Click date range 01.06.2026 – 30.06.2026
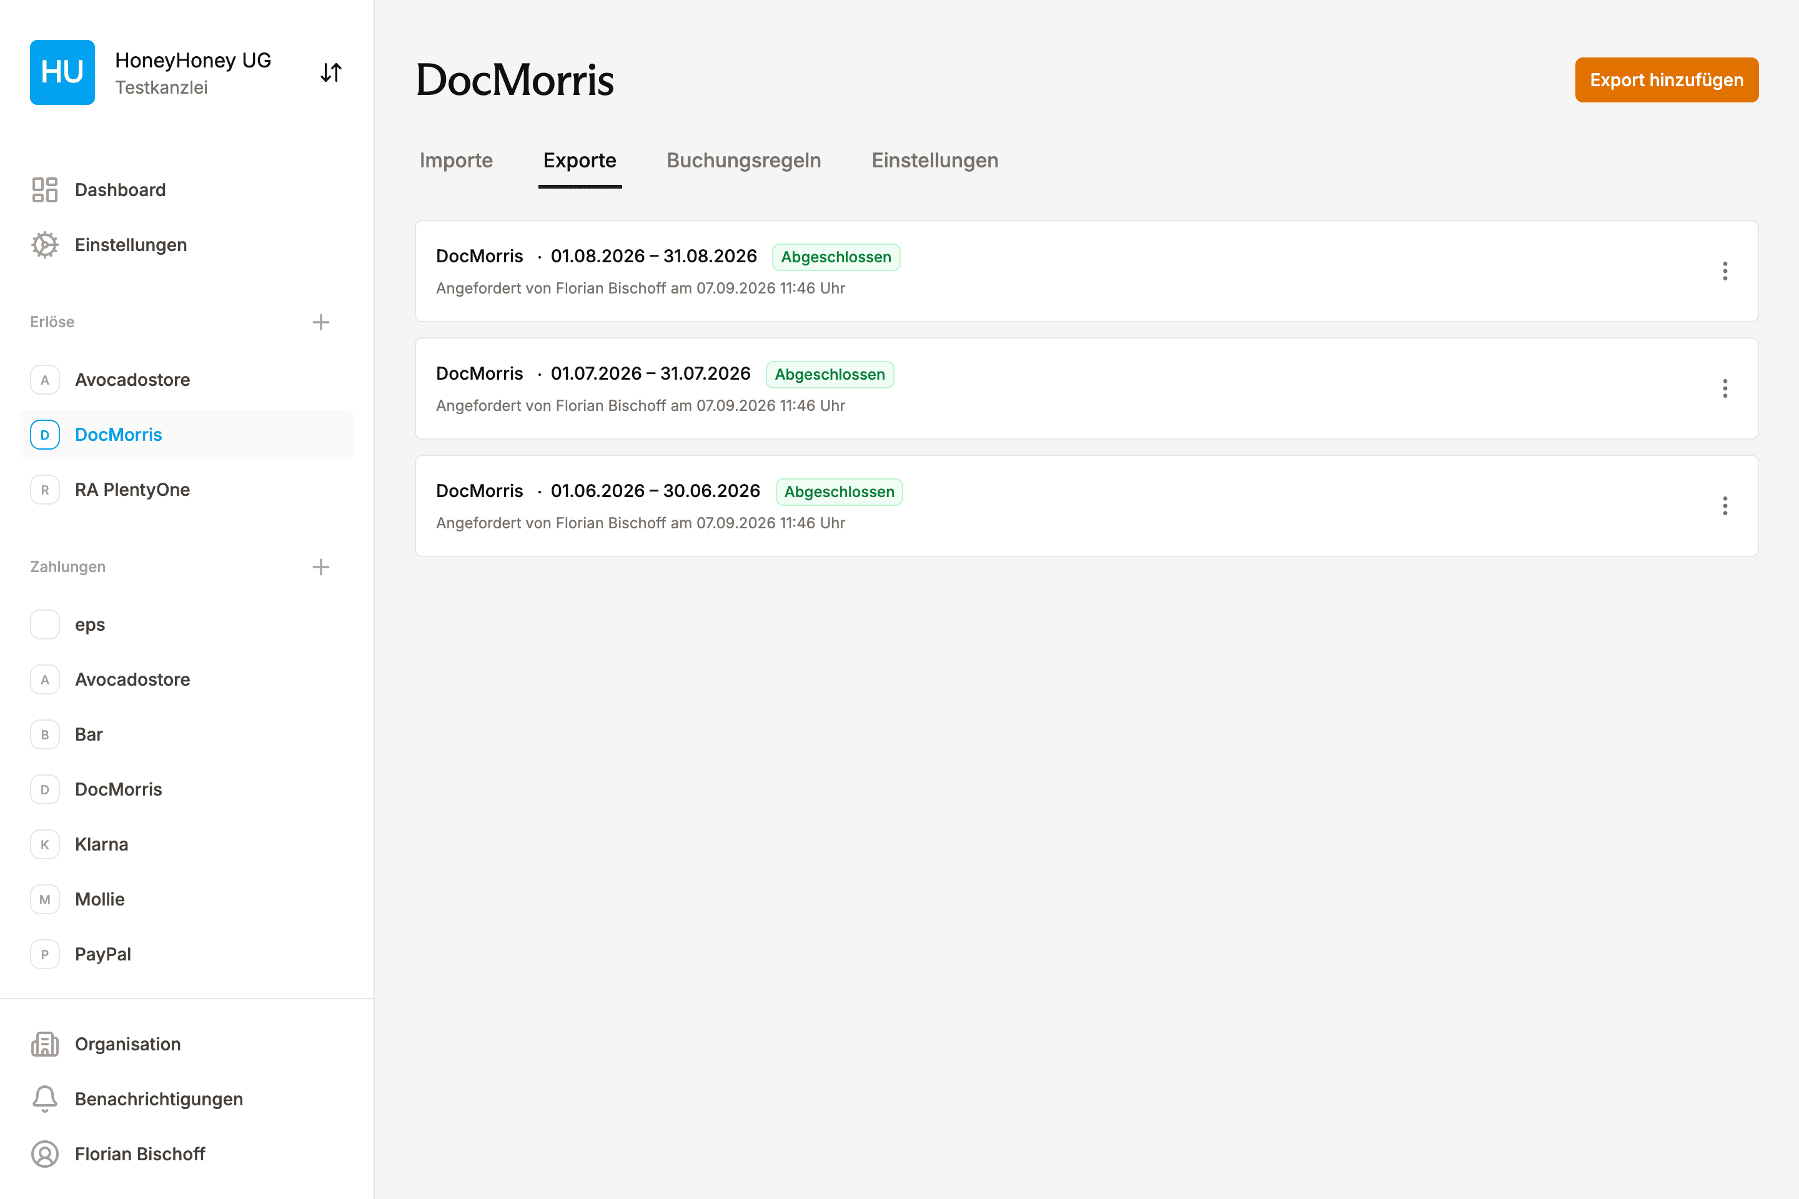Screen dimensions: 1799x1199 point(655,491)
